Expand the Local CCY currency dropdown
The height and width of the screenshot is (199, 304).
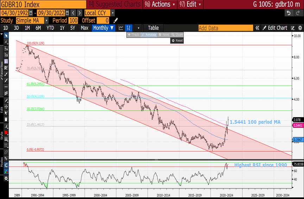(112, 13)
